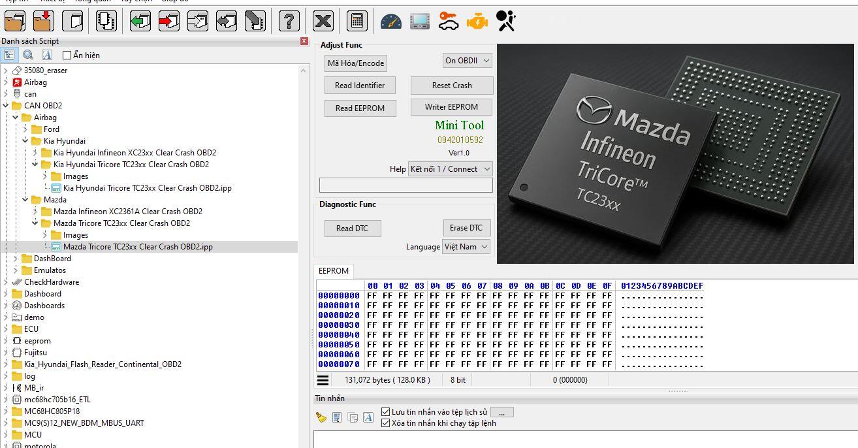Click the broom clear messages icon

[x=321, y=417]
